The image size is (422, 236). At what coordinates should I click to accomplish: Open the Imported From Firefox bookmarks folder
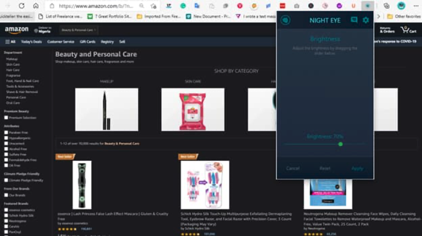159,16
